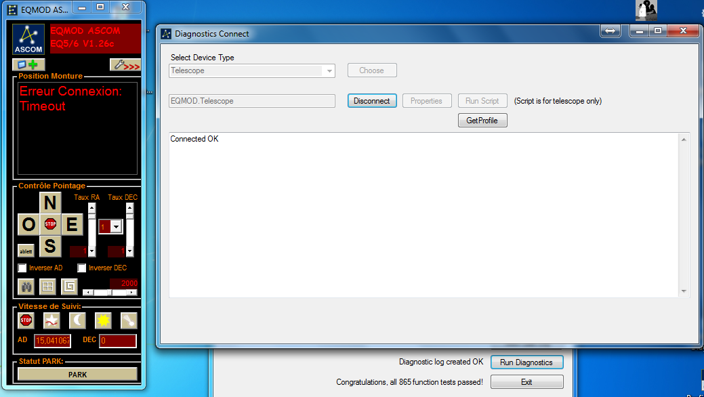704x397 pixels.
Task: Click the log scrollbar up arrow
Action: [684, 140]
